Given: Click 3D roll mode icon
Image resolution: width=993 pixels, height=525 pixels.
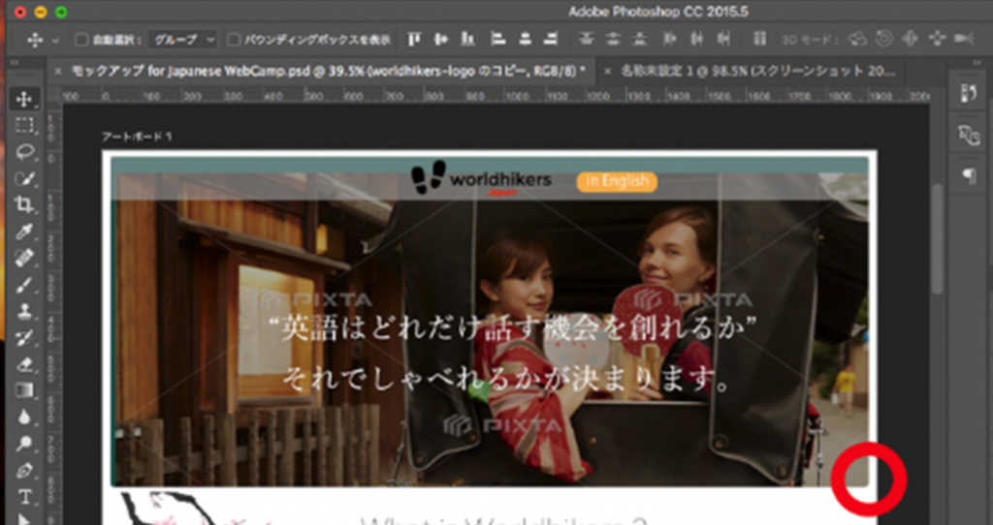Looking at the screenshot, I should tap(883, 39).
